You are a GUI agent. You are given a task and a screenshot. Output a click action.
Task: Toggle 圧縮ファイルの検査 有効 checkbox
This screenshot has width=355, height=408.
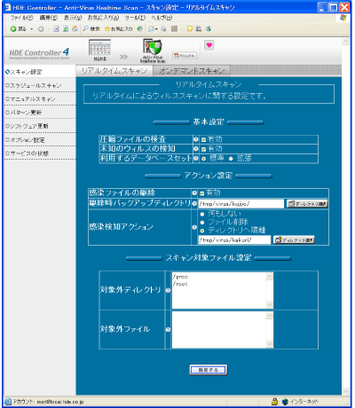click(x=203, y=140)
